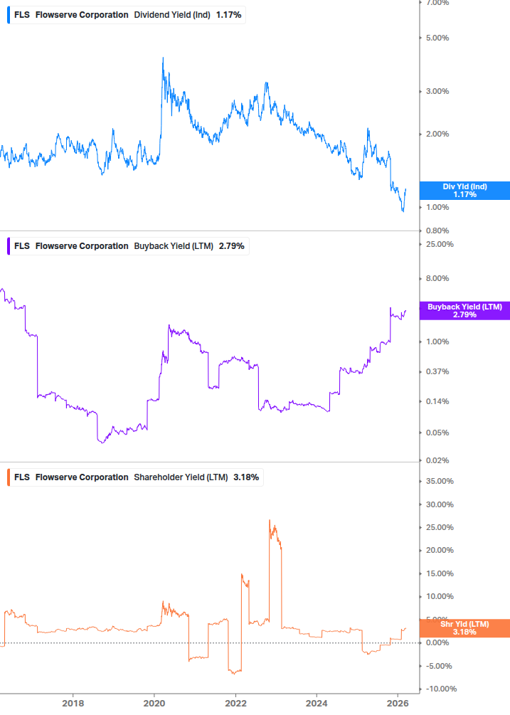Click the FLS Dividend Yield legend label
The width and height of the screenshot is (510, 715).
coord(127,15)
